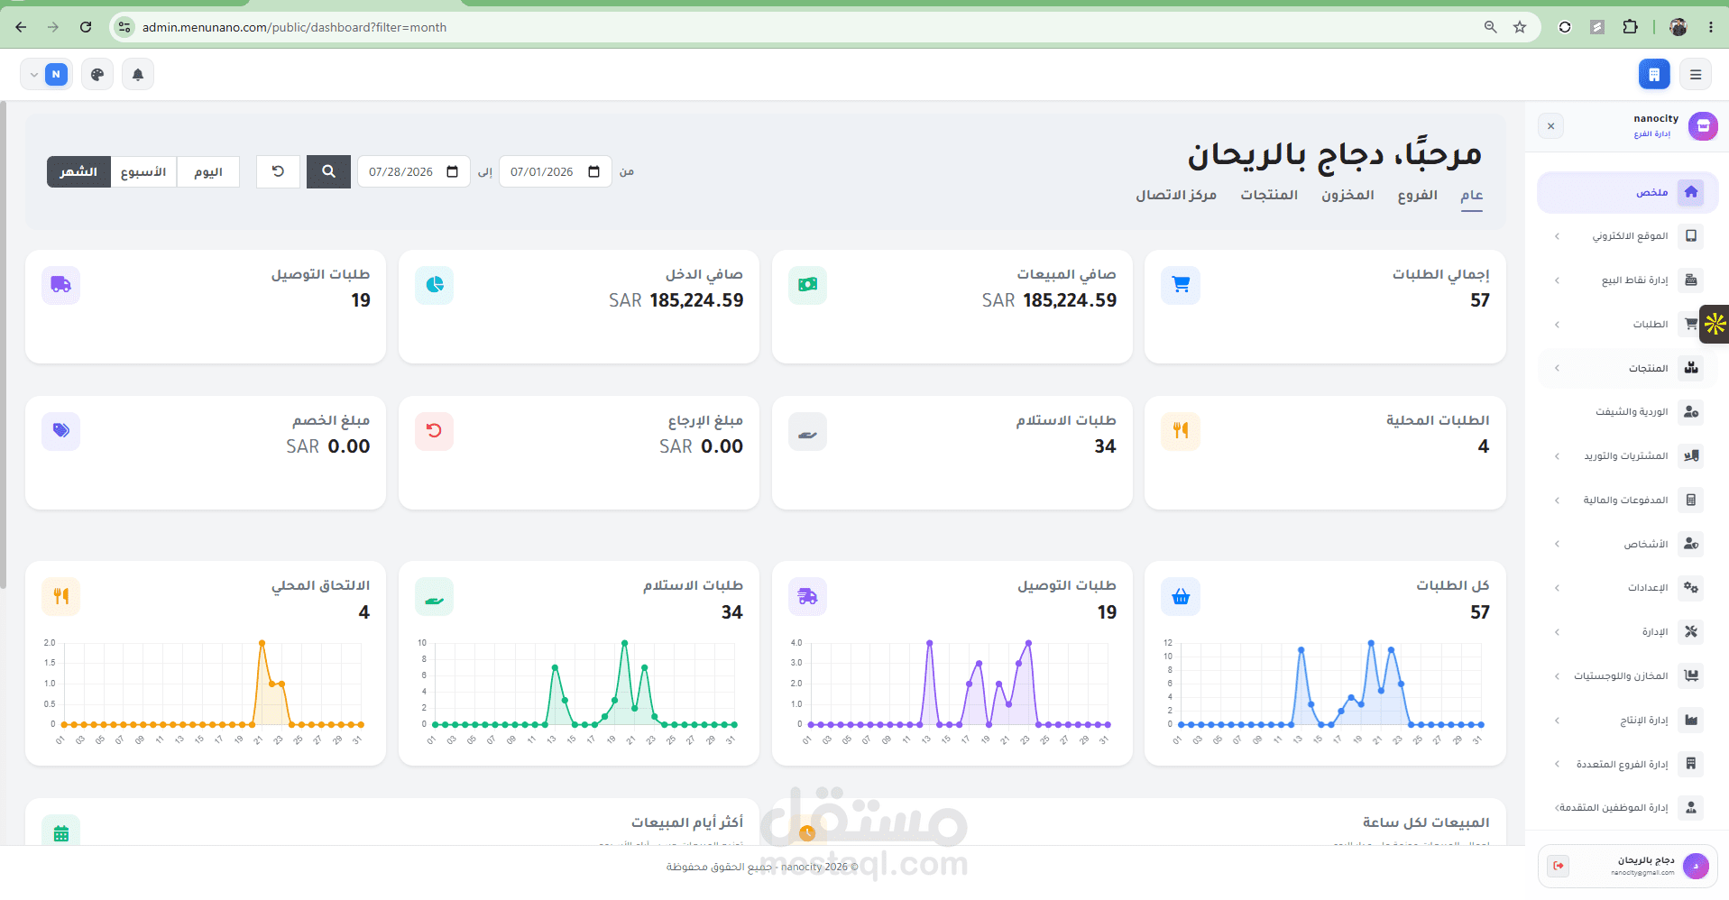This screenshot has height=900, width=1729.
Task: Click the logout icon beside دجاج بالريحان
Action: pyautogui.click(x=1558, y=866)
